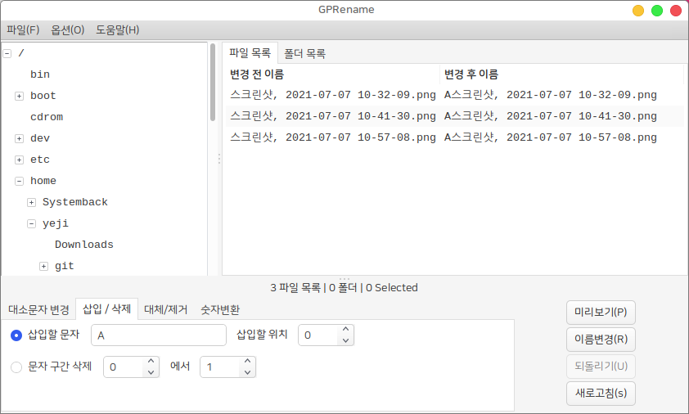Increase the 삽입할 위치 spinner value

(345, 330)
